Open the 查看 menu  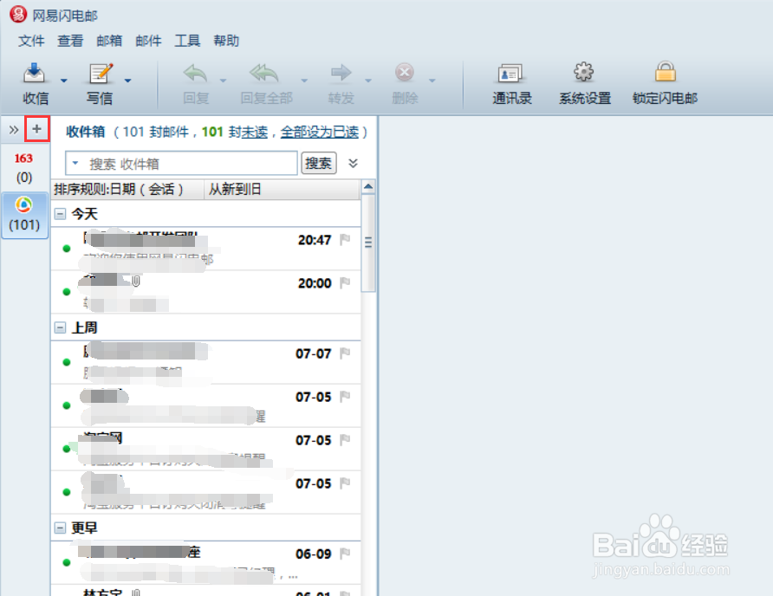pyautogui.click(x=70, y=41)
